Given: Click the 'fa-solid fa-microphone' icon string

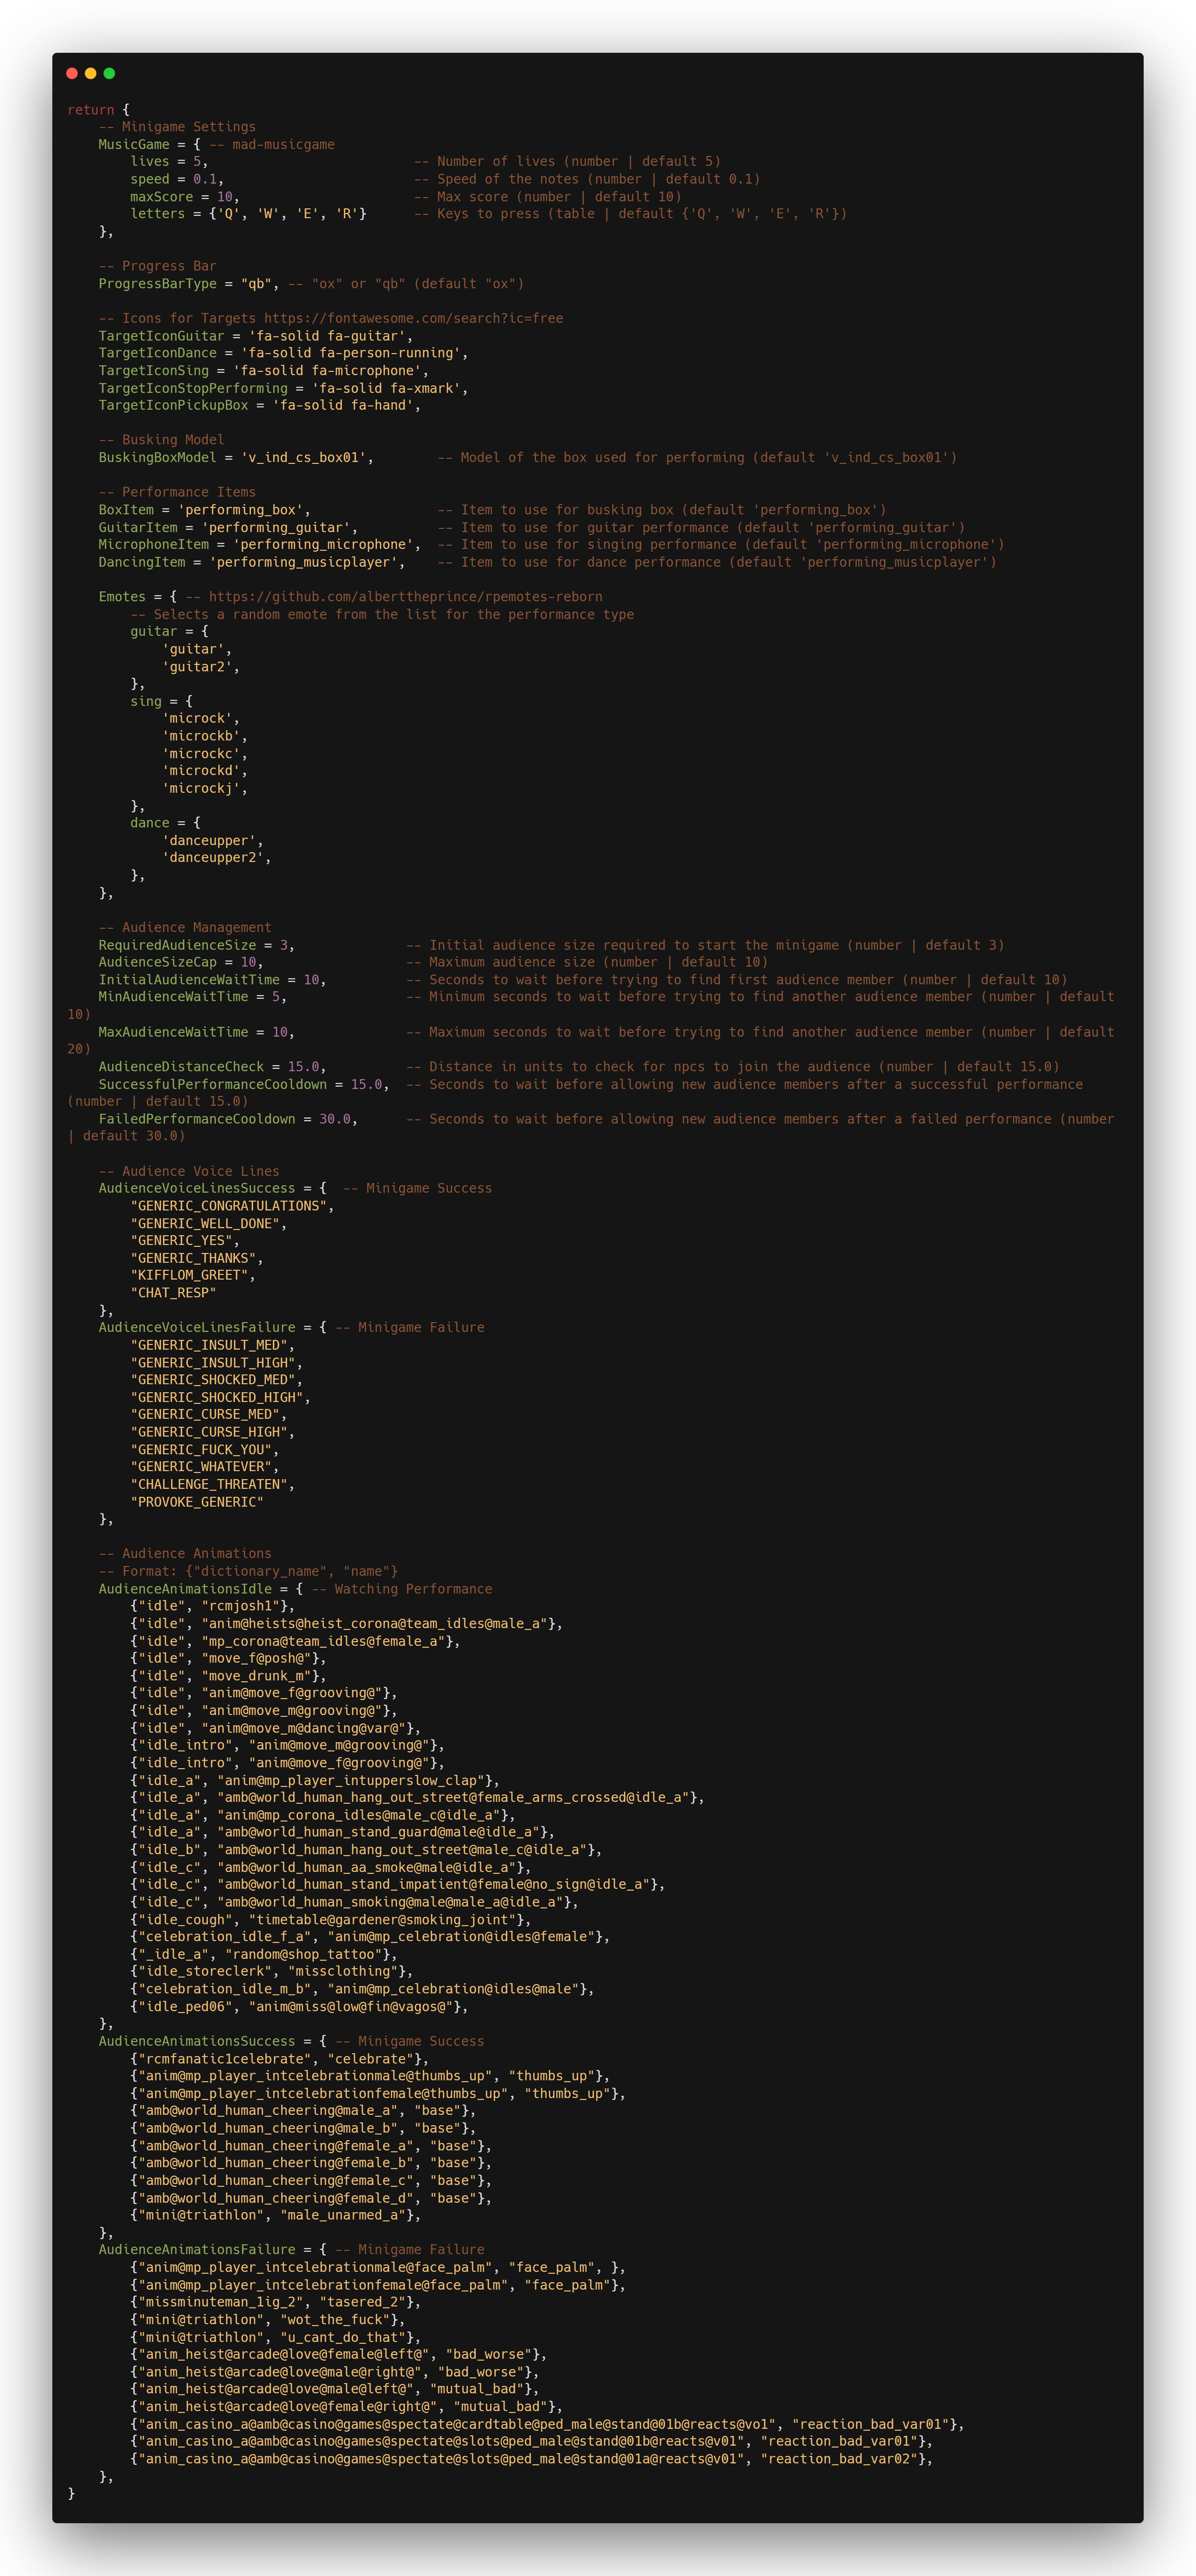Looking at the screenshot, I should tap(330, 371).
